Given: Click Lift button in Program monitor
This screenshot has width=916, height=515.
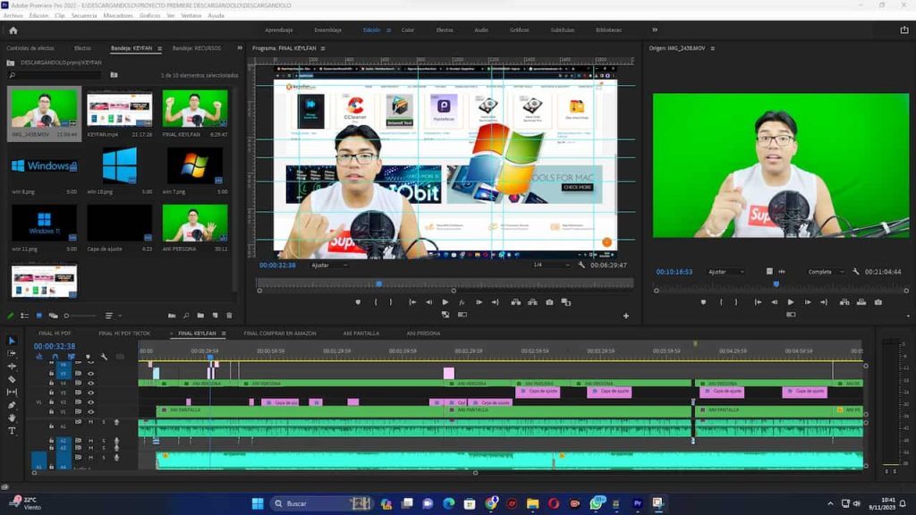Looking at the screenshot, I should (x=515, y=302).
